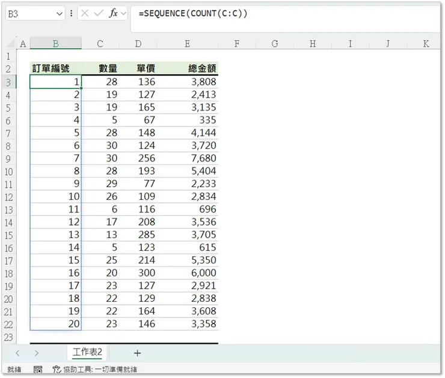Image resolution: width=445 pixels, height=378 pixels.
Task: Click total amount cell 3,608
Action: (x=188, y=311)
